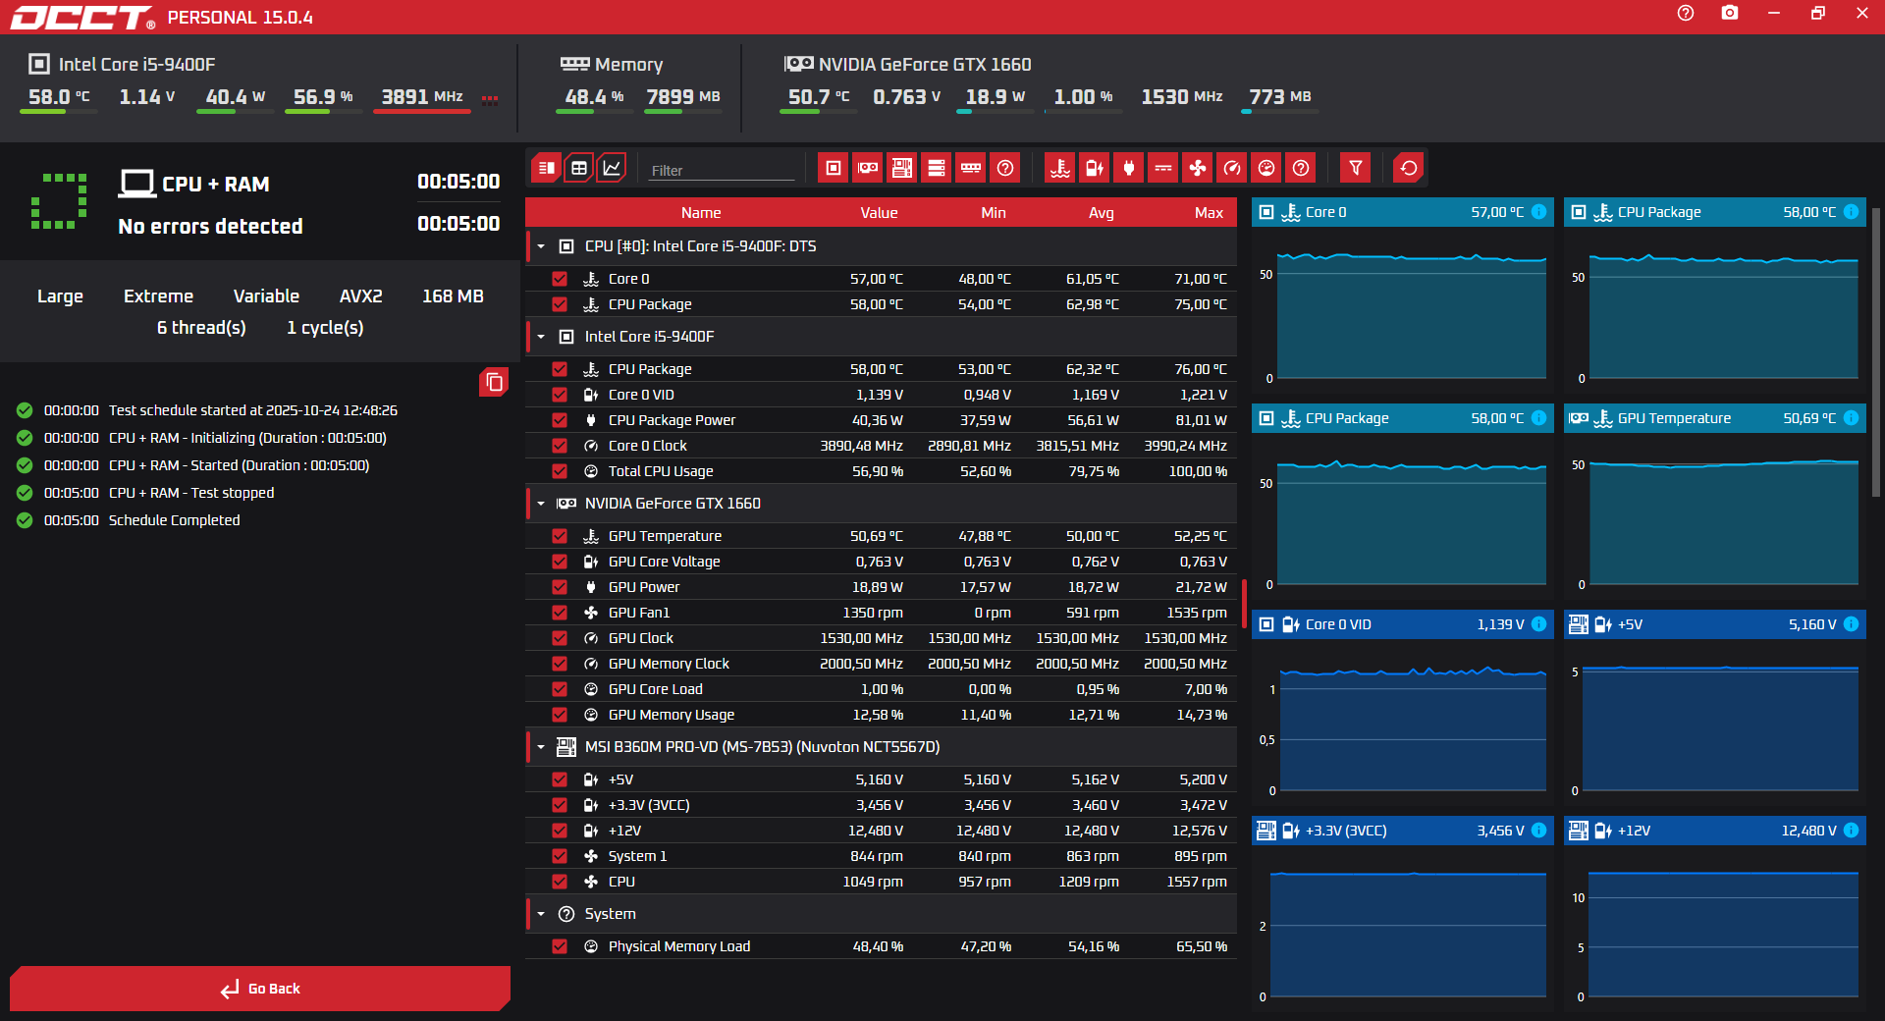Filter sensors by CPU hardware
This screenshot has width=1885, height=1021.
[x=834, y=168]
